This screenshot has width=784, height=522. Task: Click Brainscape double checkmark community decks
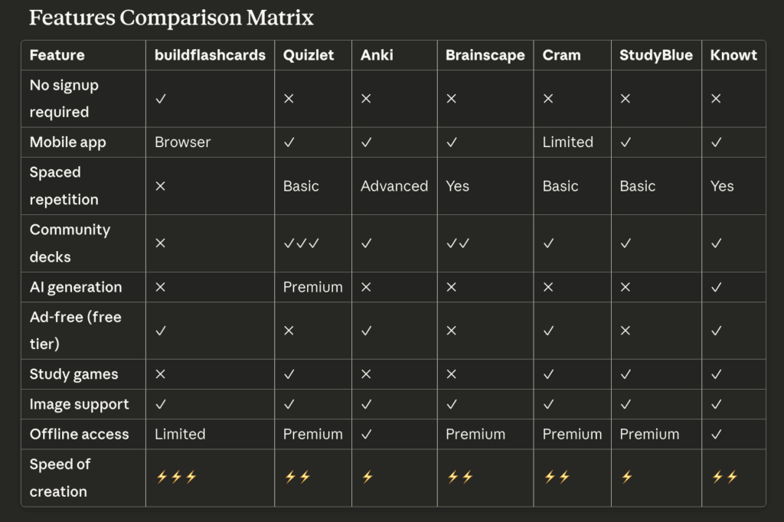coord(459,243)
